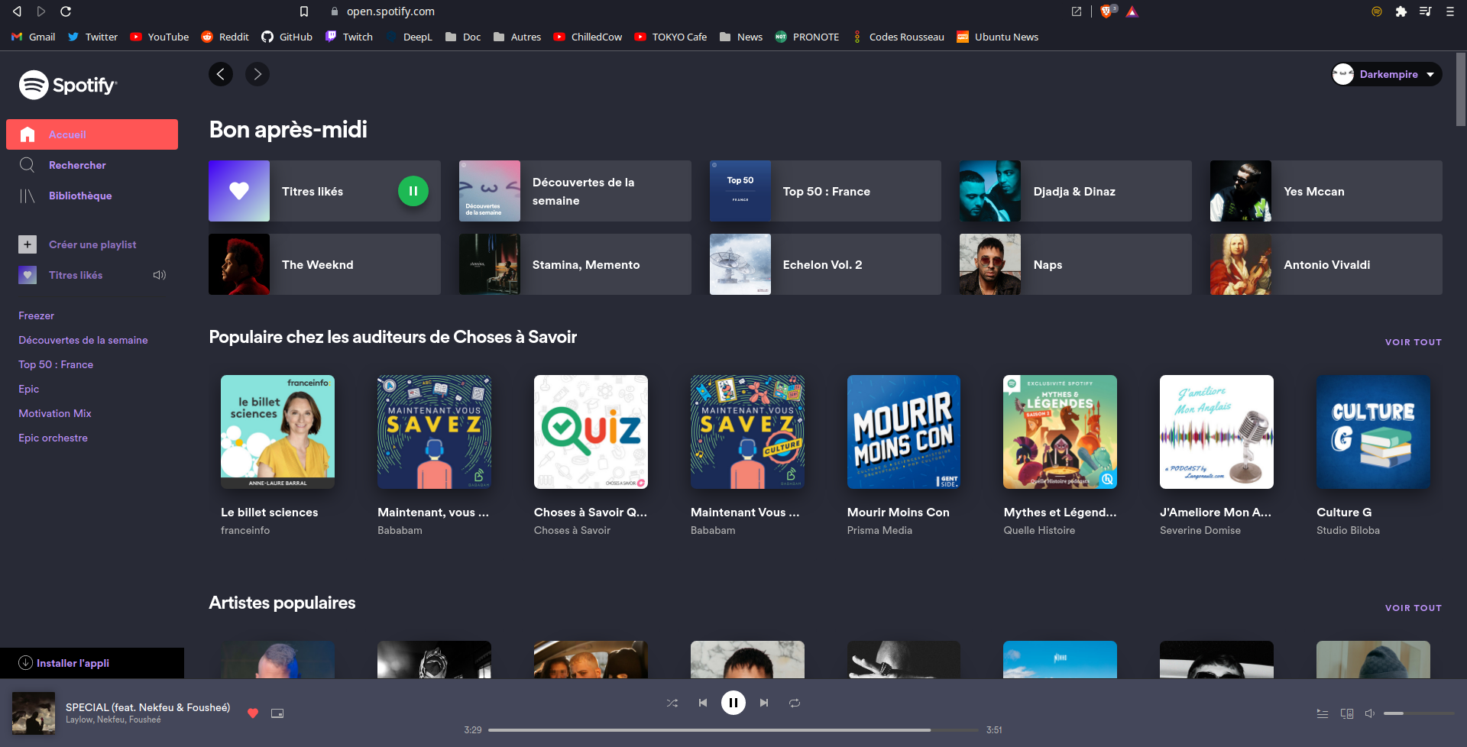Open Mythes et Légendes podcast

click(1060, 458)
